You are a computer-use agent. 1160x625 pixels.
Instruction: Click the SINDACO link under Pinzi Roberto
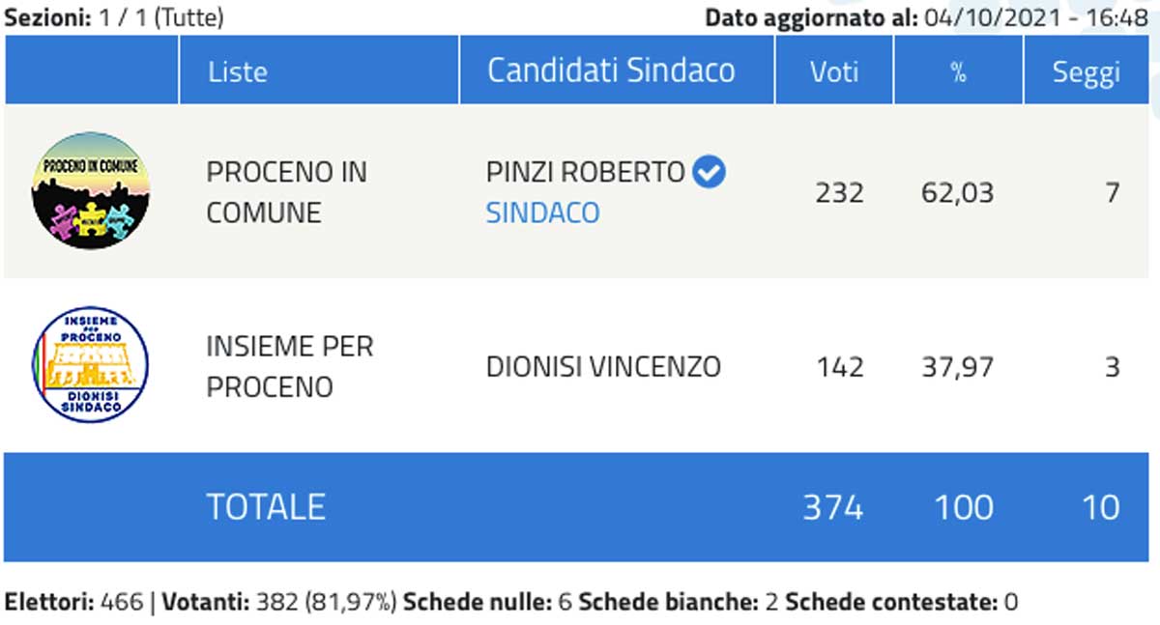[542, 213]
